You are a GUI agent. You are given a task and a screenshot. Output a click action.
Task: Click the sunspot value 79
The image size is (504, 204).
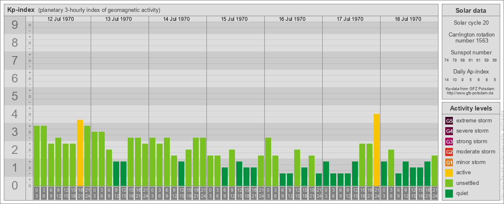tap(455, 60)
